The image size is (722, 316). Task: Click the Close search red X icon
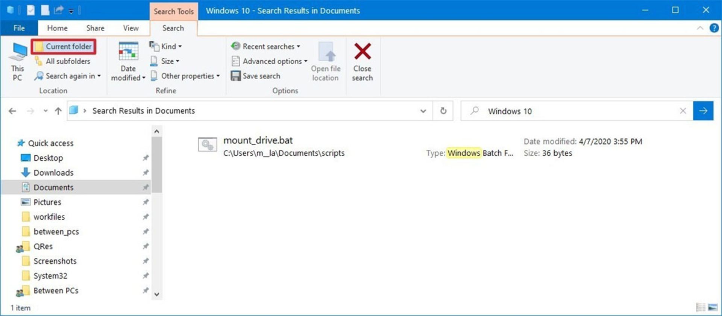pyautogui.click(x=362, y=52)
